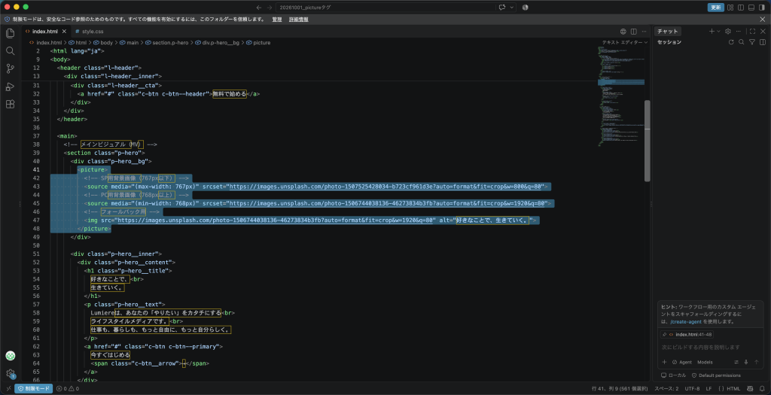
Task: Refresh the セッション list
Action: 731,42
